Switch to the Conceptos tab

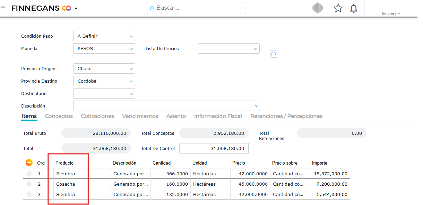pos(59,116)
